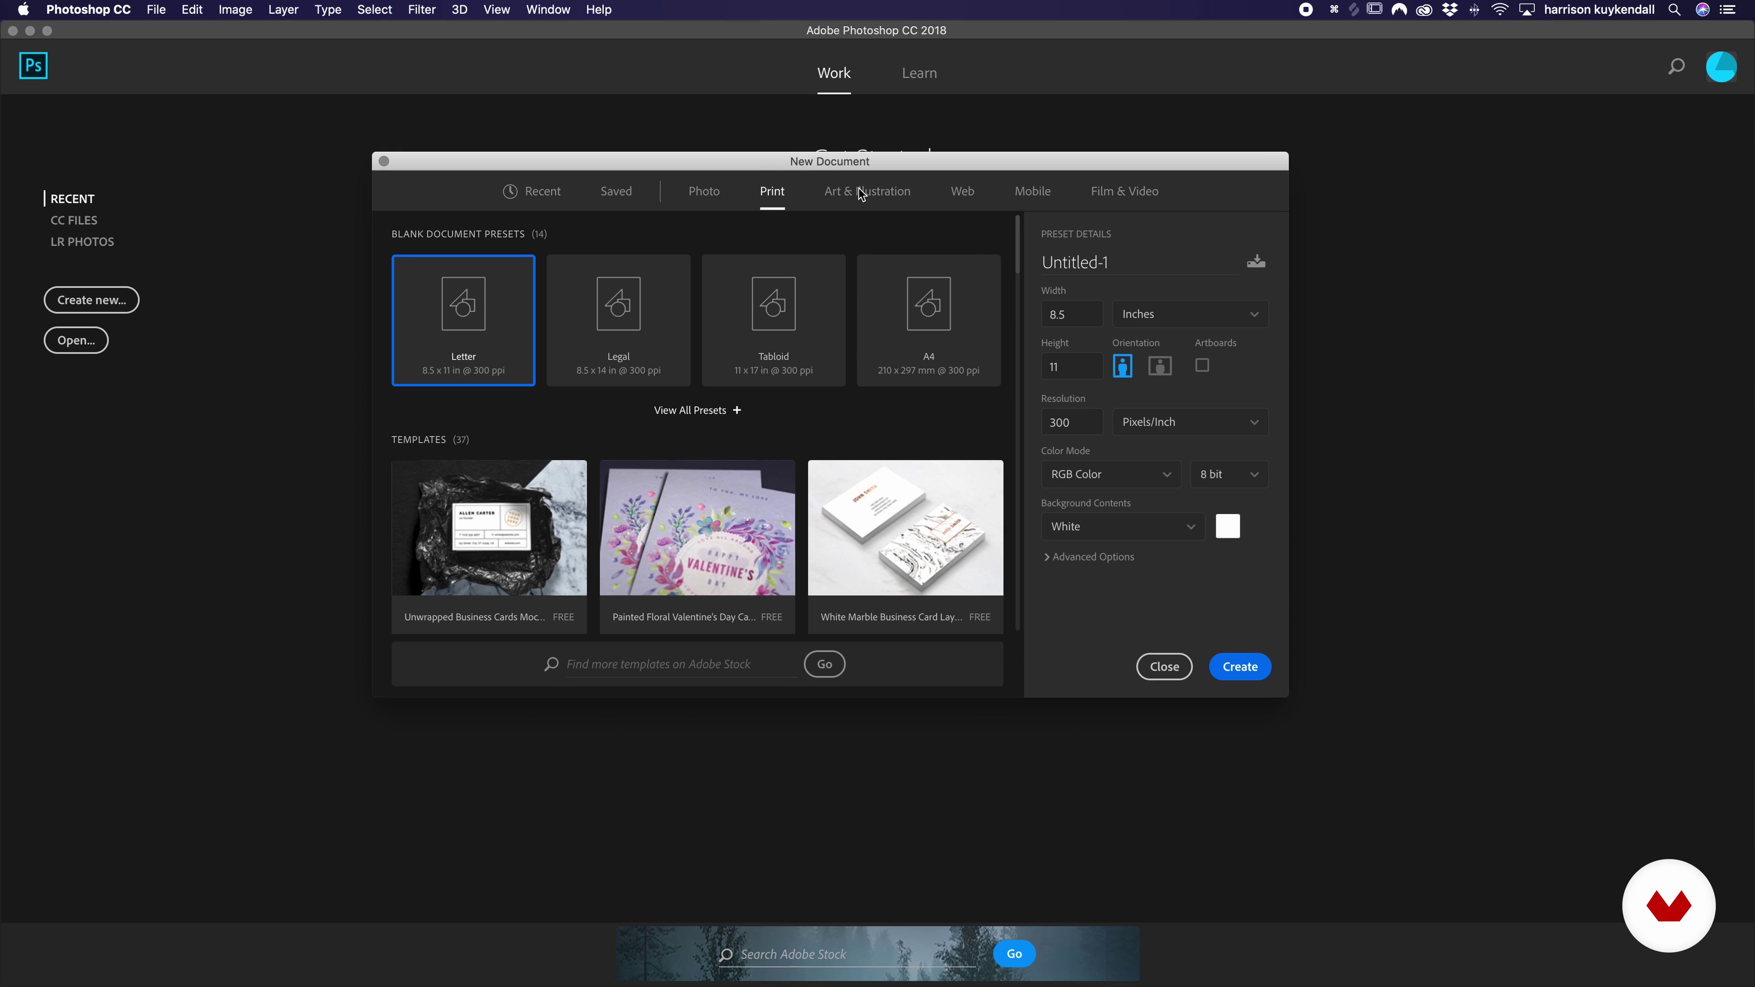Viewport: 1755px width, 987px height.
Task: Open the Window menu
Action: [x=548, y=10]
